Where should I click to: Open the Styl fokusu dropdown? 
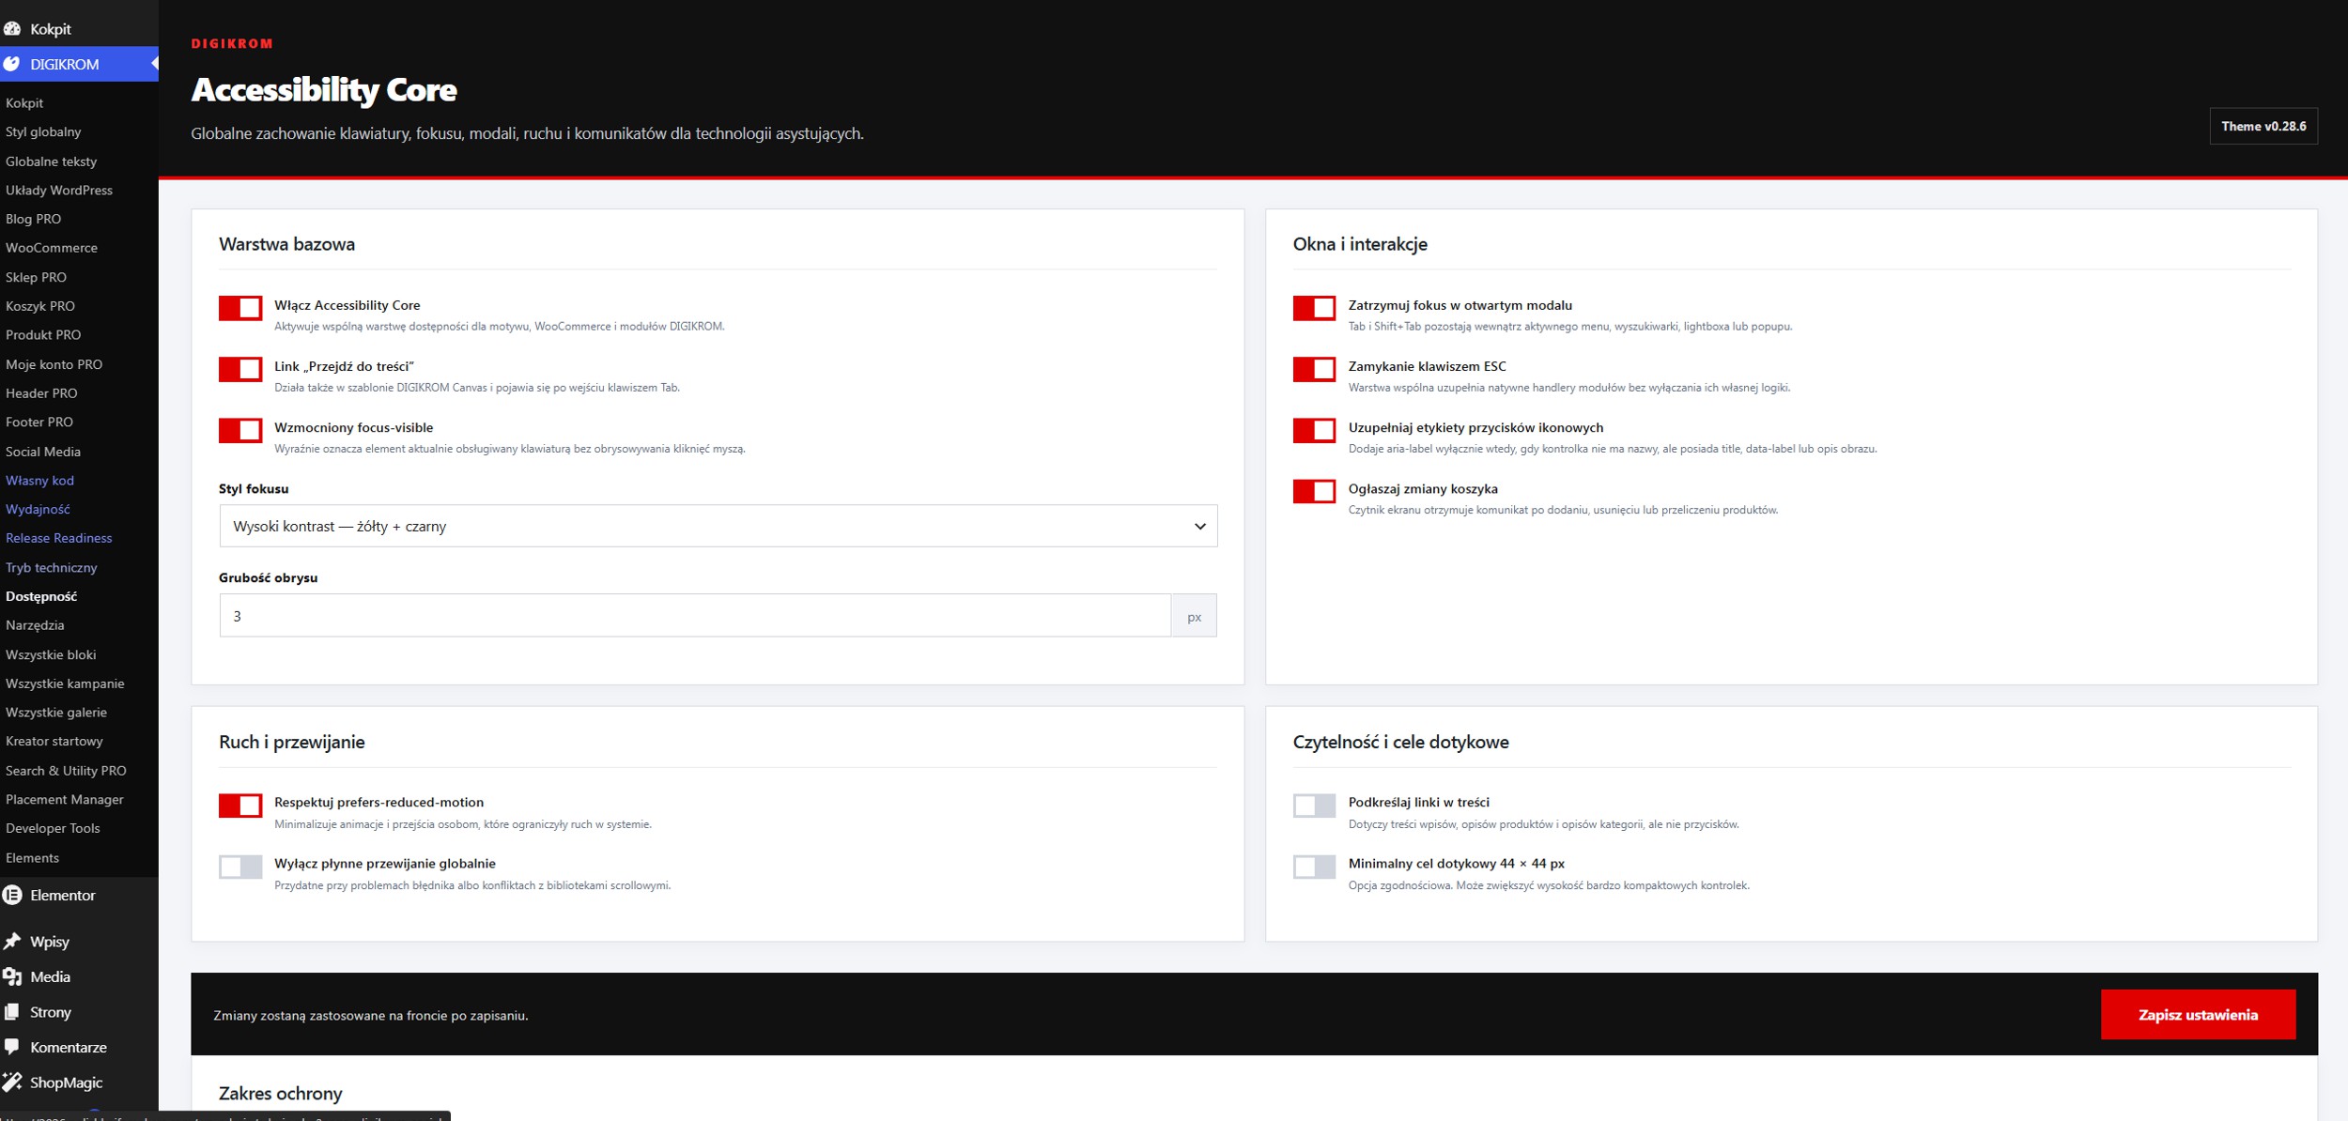click(718, 526)
